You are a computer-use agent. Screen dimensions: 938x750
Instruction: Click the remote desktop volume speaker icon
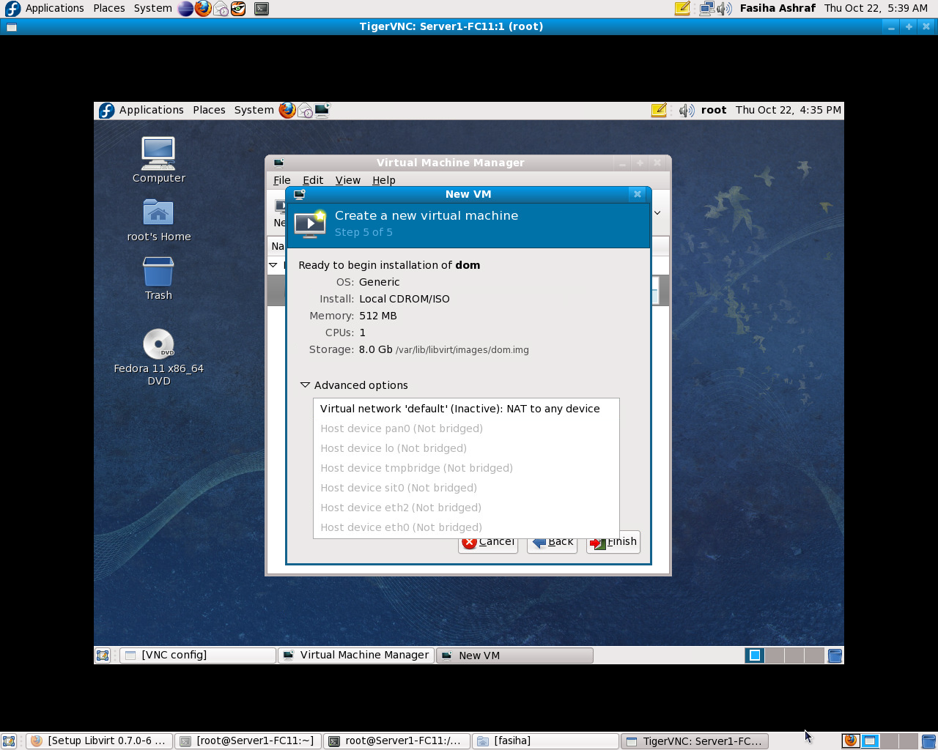pos(685,111)
